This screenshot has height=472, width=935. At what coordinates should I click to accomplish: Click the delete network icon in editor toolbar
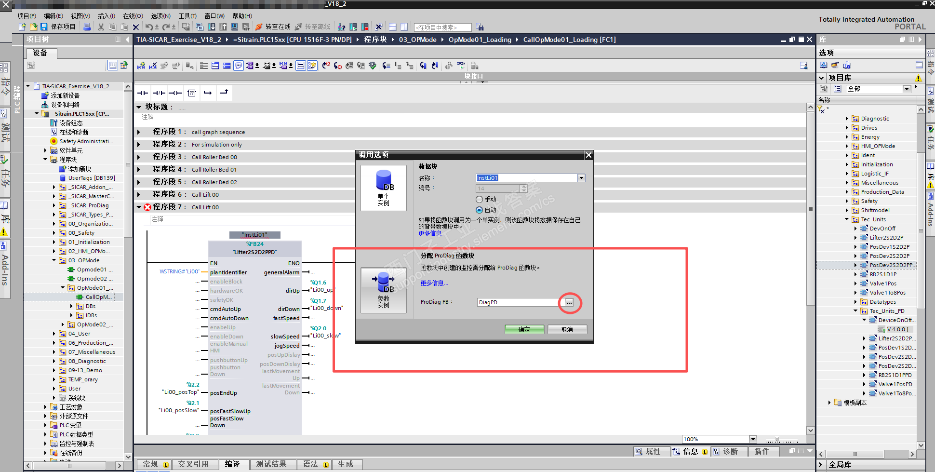(x=153, y=66)
